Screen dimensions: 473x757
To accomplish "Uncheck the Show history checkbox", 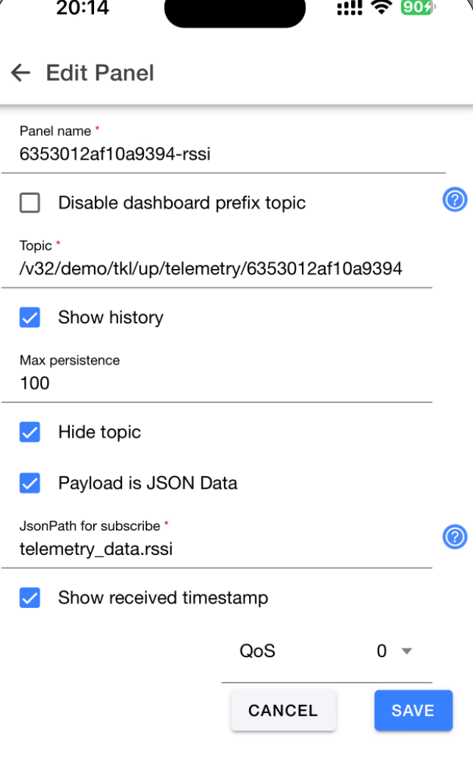I will click(x=30, y=317).
